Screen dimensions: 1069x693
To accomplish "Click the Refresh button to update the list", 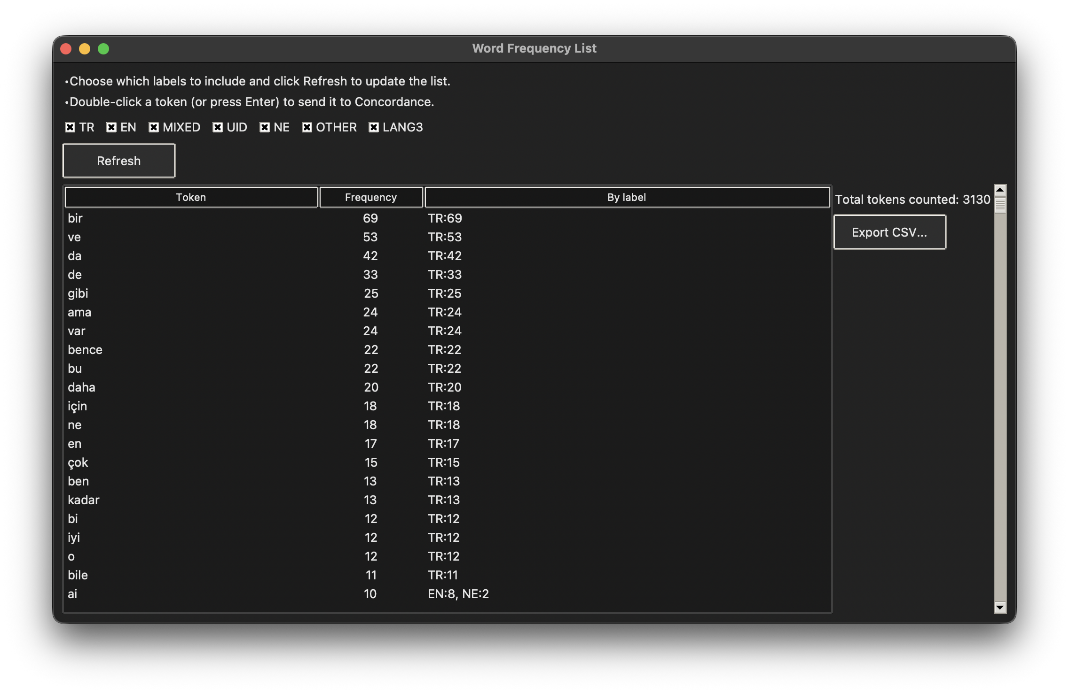I will tap(118, 160).
